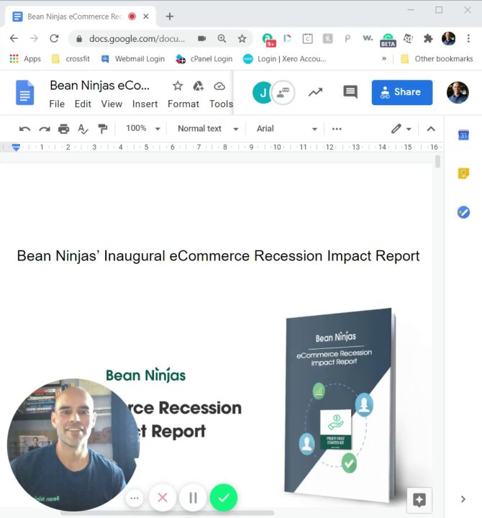
Task: Open the toolbar More options ellipsis
Action: (x=337, y=129)
